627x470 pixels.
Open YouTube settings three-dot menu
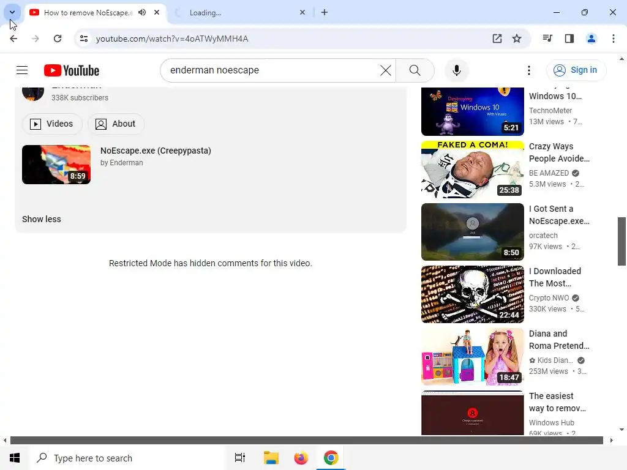(528, 70)
